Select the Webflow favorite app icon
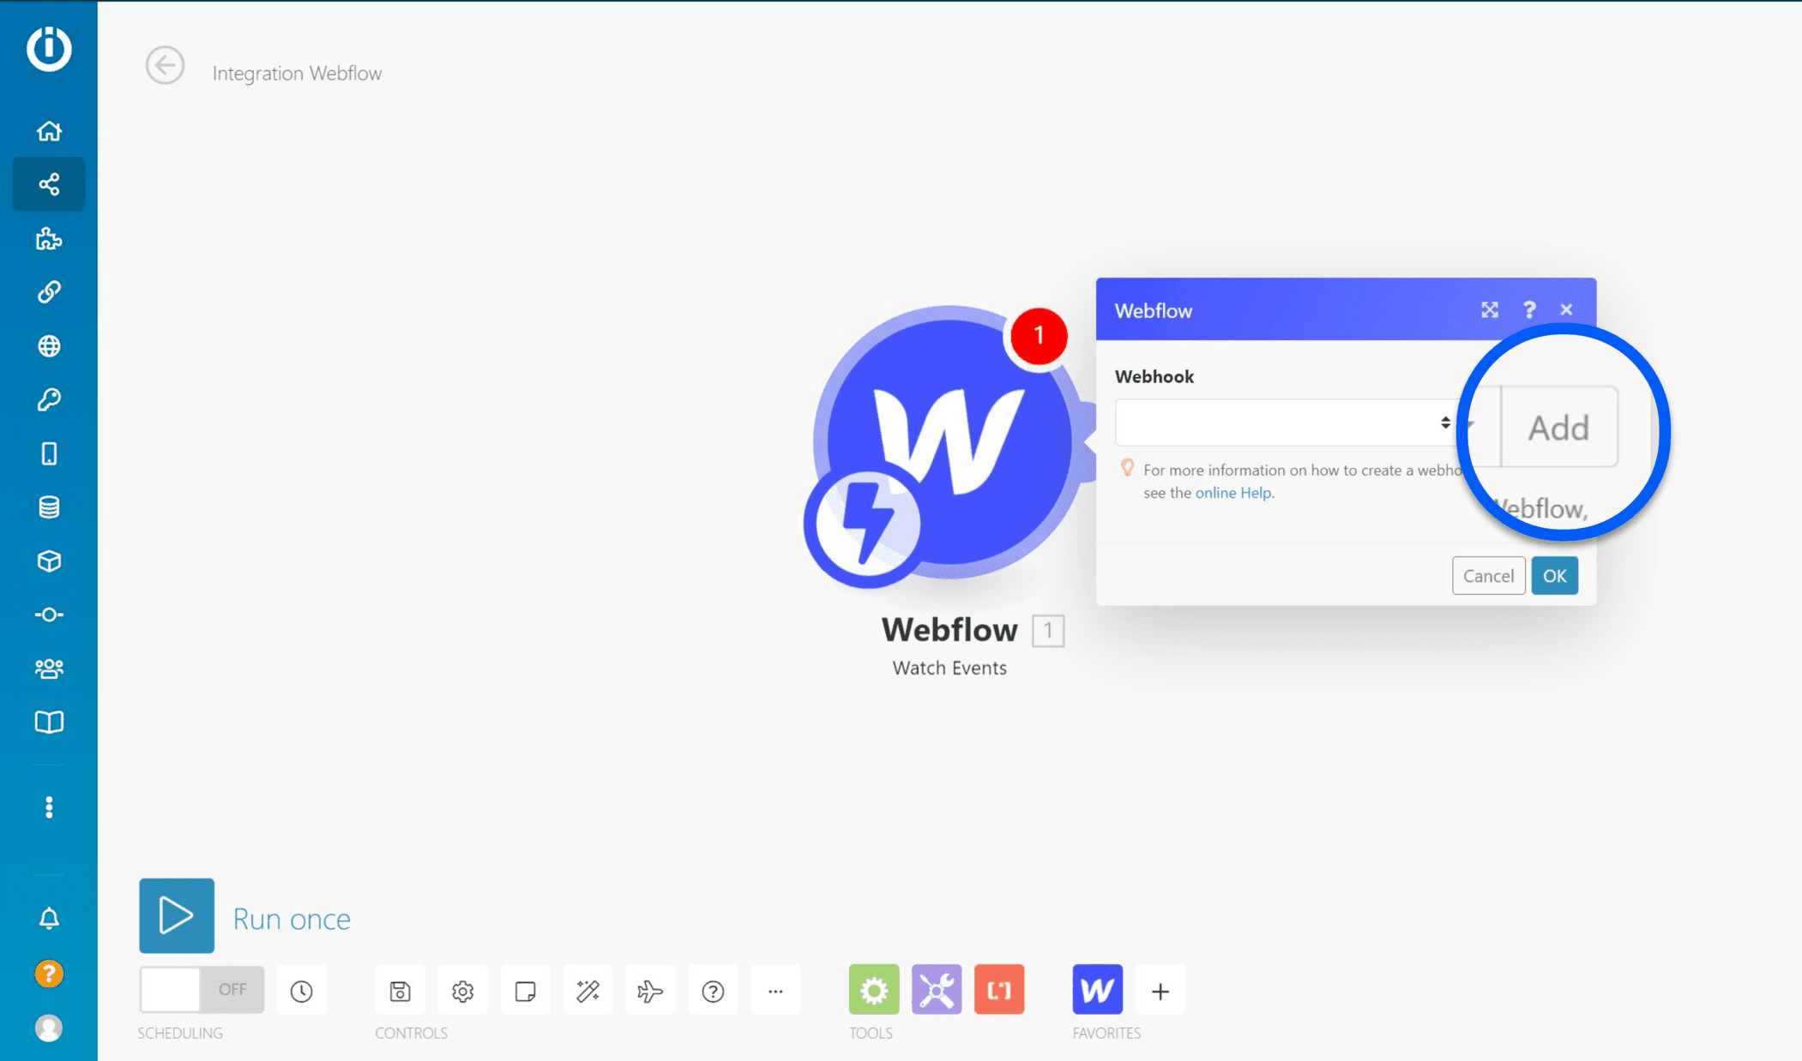The height and width of the screenshot is (1061, 1802). (1097, 990)
